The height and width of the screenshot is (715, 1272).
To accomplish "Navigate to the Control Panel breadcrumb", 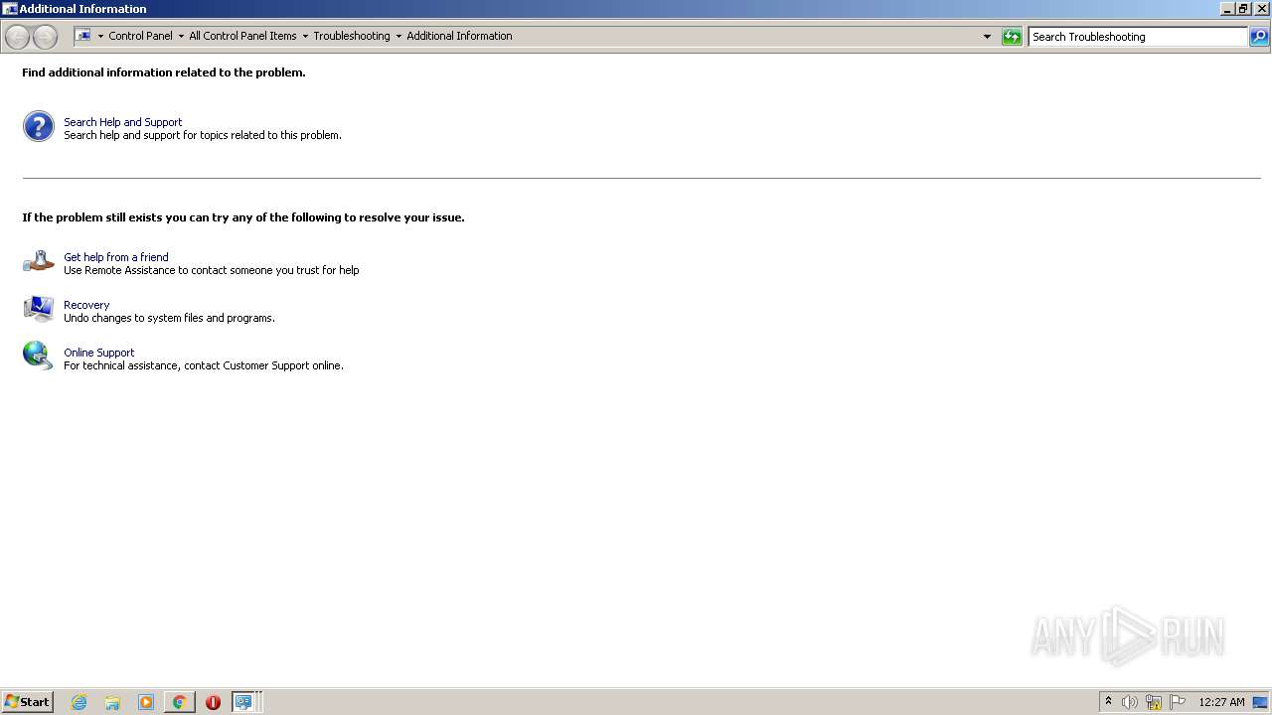I will click(x=140, y=36).
